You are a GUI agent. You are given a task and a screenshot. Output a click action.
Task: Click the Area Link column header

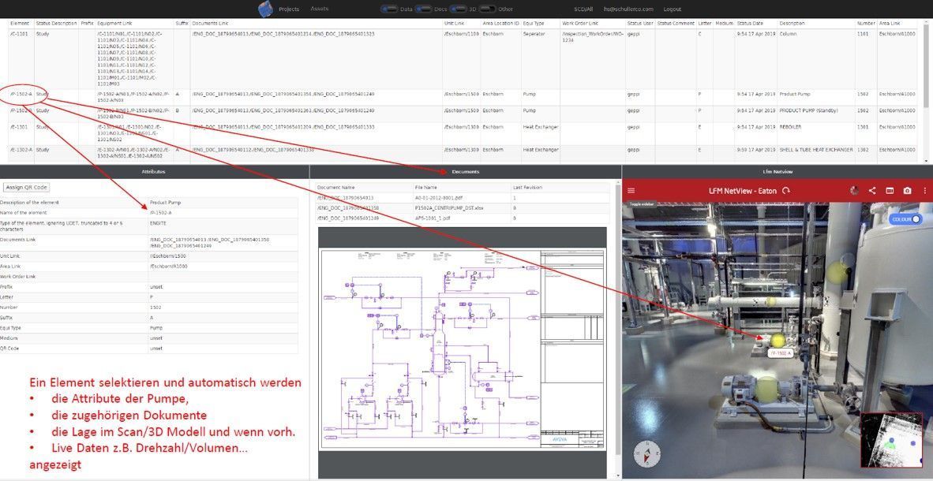tap(890, 23)
